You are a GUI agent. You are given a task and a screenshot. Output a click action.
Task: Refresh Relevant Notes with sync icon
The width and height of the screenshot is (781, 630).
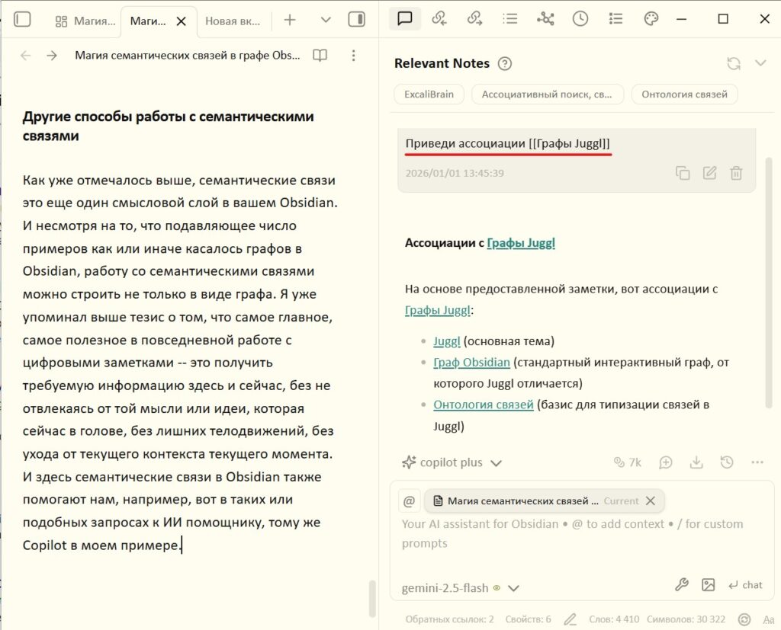click(x=734, y=63)
